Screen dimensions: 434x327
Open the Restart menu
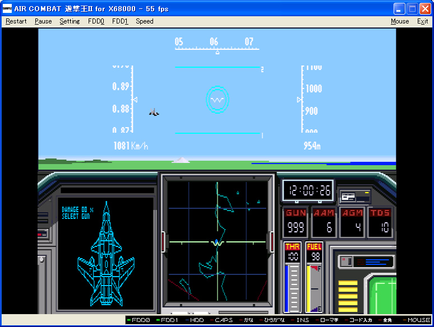[x=16, y=21]
